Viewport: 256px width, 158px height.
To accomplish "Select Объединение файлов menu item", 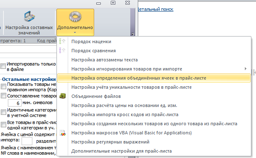I will [x=154, y=96].
